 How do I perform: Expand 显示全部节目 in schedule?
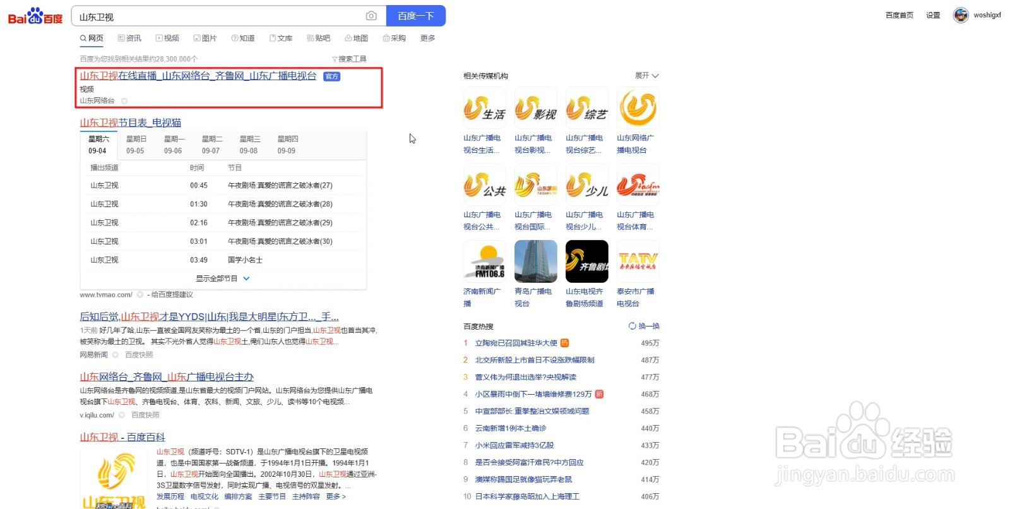tap(223, 278)
